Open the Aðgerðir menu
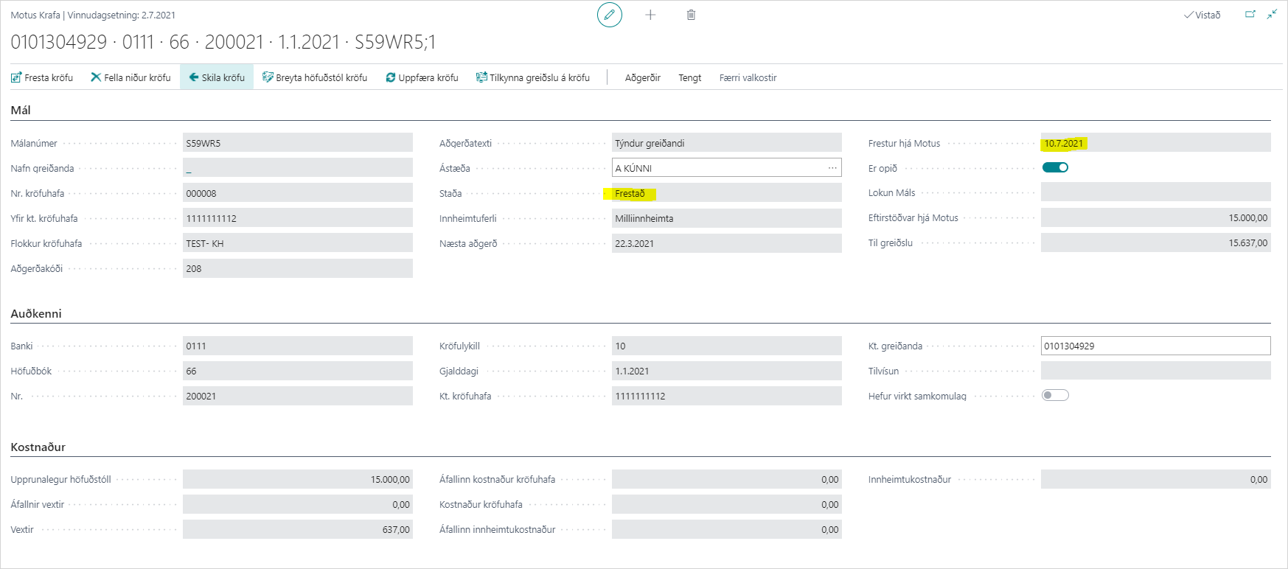 point(642,77)
